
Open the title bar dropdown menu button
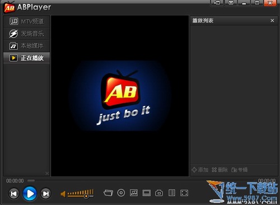231,3
